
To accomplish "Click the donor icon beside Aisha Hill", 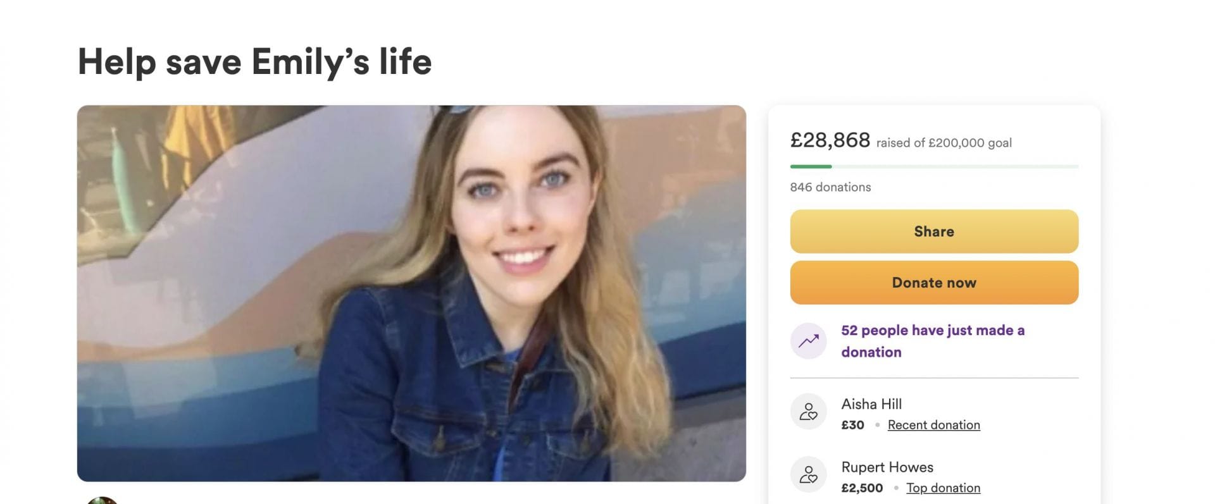I will (808, 412).
